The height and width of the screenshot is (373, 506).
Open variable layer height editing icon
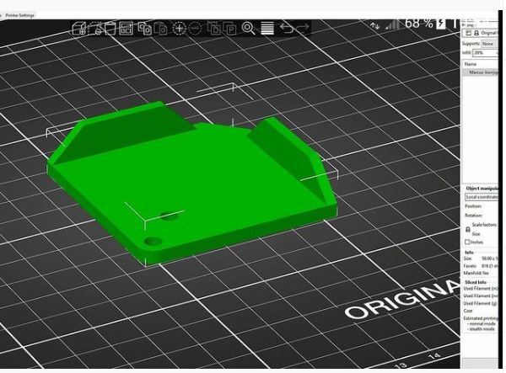click(x=266, y=29)
